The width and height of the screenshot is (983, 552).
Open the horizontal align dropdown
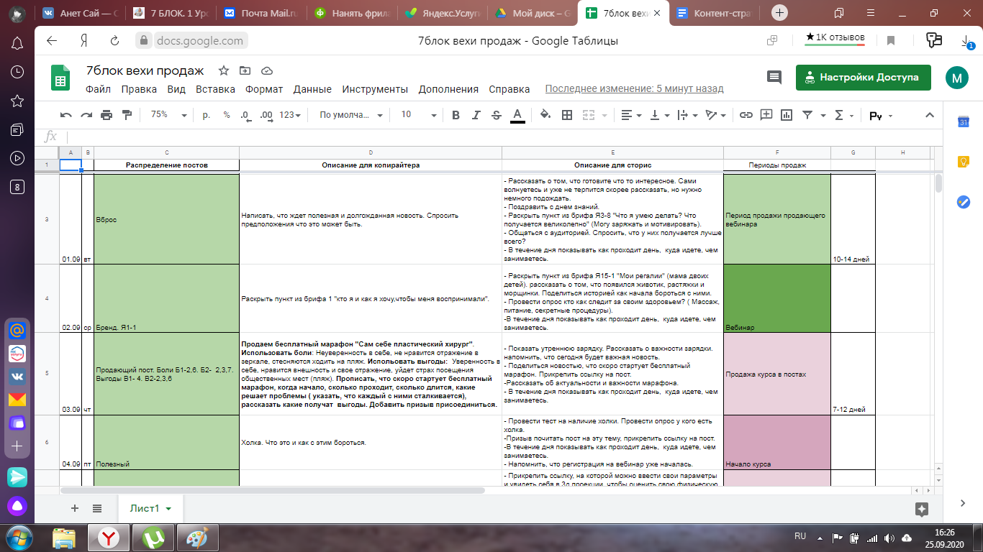pos(631,115)
